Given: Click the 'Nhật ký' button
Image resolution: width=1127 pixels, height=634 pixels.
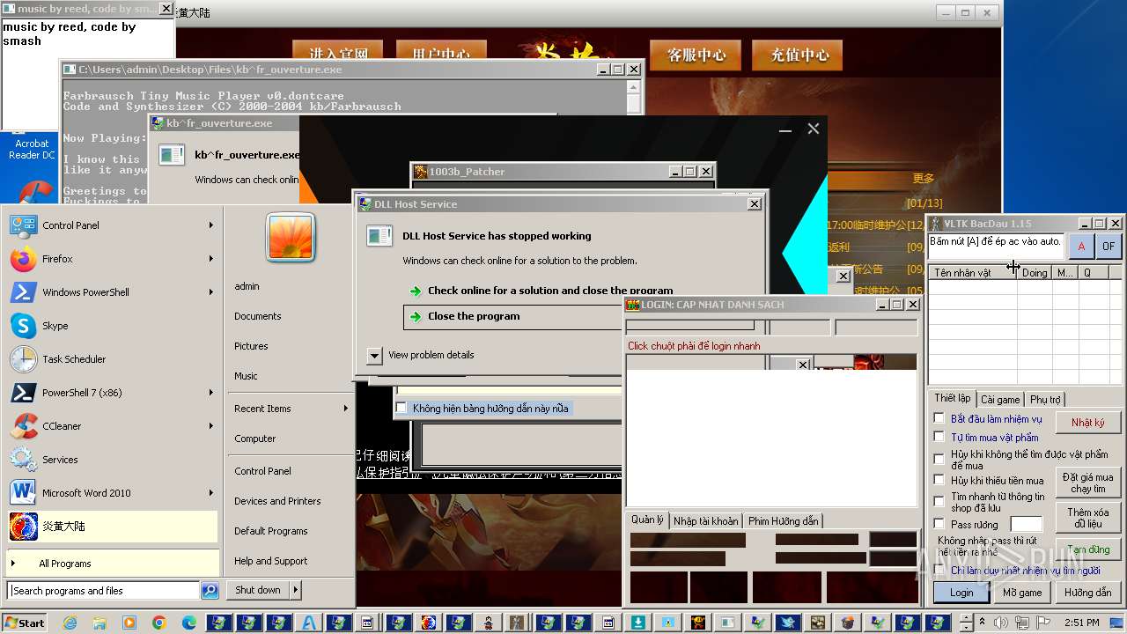Looking at the screenshot, I should (1088, 423).
